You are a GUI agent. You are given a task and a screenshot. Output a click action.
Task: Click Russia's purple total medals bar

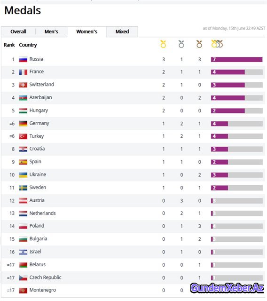(237, 60)
